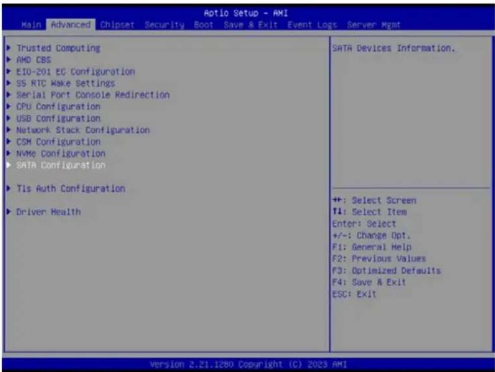The height and width of the screenshot is (372, 495).
Task: Open AMD CBS submenu
Action: [x=34, y=60]
